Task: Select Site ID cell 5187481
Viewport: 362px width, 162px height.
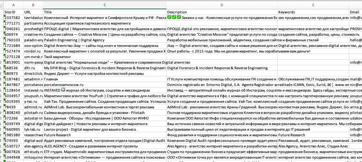Action: pyautogui.click(x=13, y=79)
